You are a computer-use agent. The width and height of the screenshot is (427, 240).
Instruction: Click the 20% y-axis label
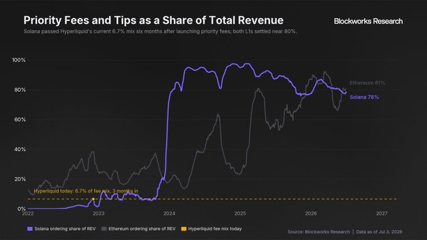tap(20, 179)
